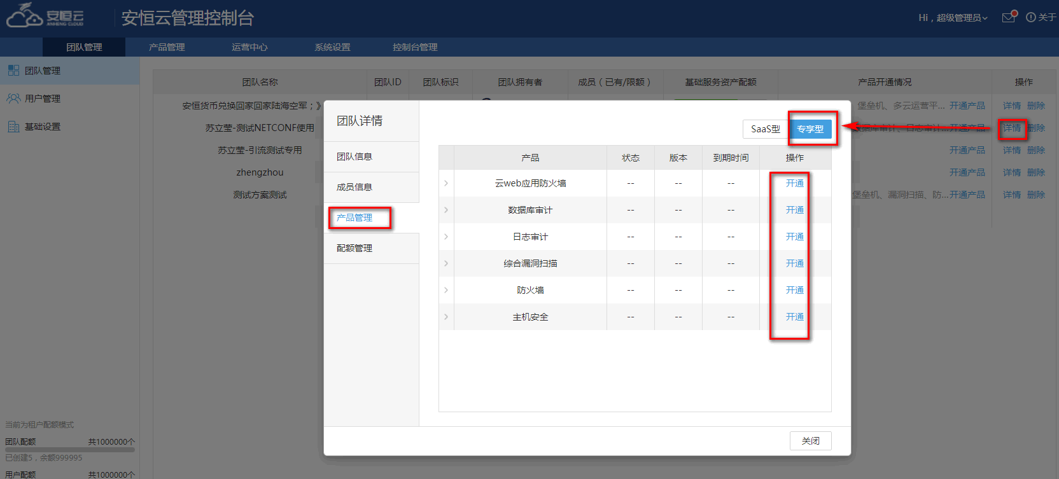Click product name 综合漏洞扫描
This screenshot has width=1059, height=479.
530,263
